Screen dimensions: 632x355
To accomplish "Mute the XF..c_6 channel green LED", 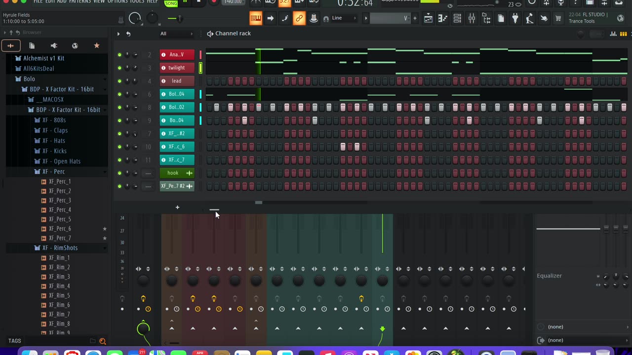I will click(119, 146).
